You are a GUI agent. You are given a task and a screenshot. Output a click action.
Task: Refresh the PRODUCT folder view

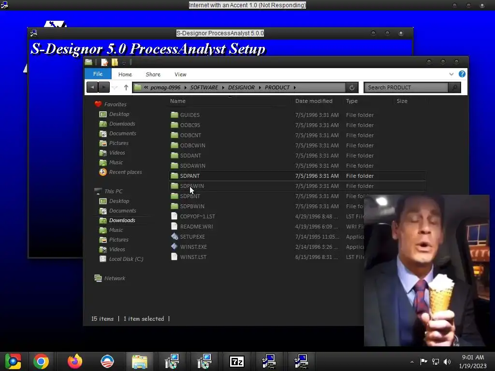(352, 87)
